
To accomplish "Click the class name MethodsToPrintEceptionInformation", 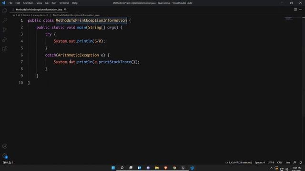I will coord(91,20).
